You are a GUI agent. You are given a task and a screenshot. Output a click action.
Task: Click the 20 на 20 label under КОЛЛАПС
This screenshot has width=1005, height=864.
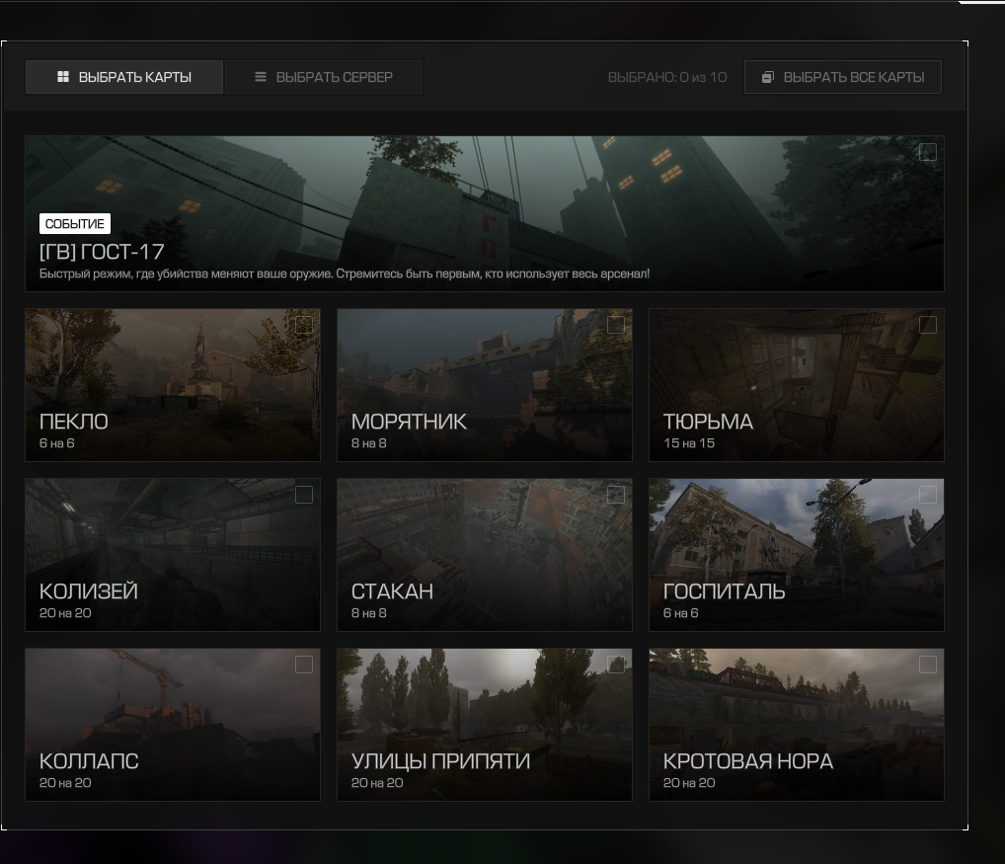(x=65, y=783)
